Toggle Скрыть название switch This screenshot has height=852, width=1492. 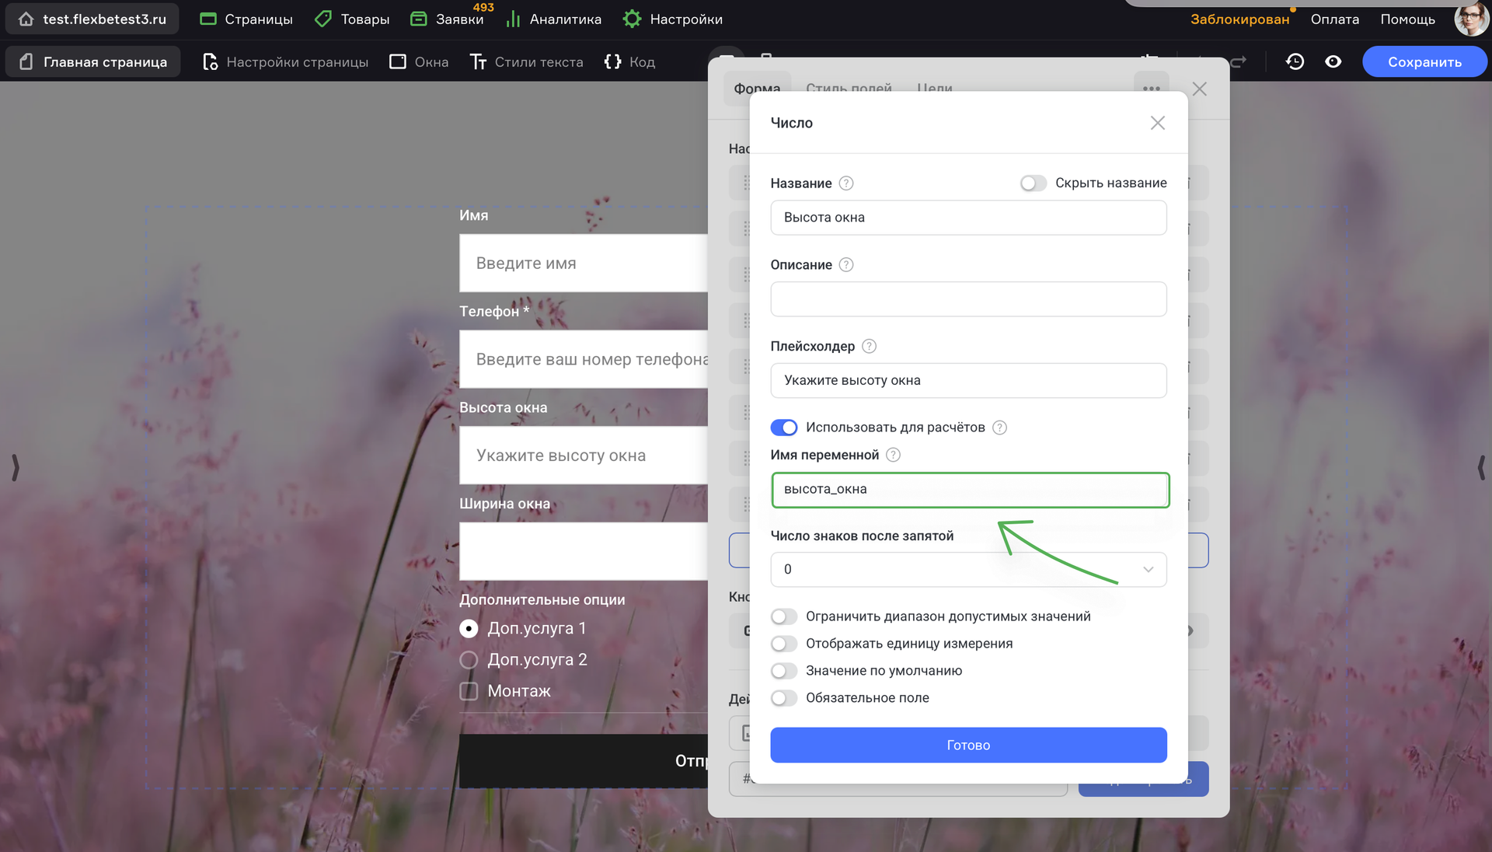click(x=1033, y=183)
